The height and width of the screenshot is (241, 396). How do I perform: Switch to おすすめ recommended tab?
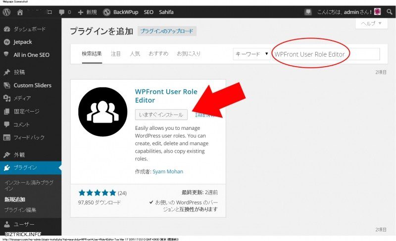(x=158, y=54)
